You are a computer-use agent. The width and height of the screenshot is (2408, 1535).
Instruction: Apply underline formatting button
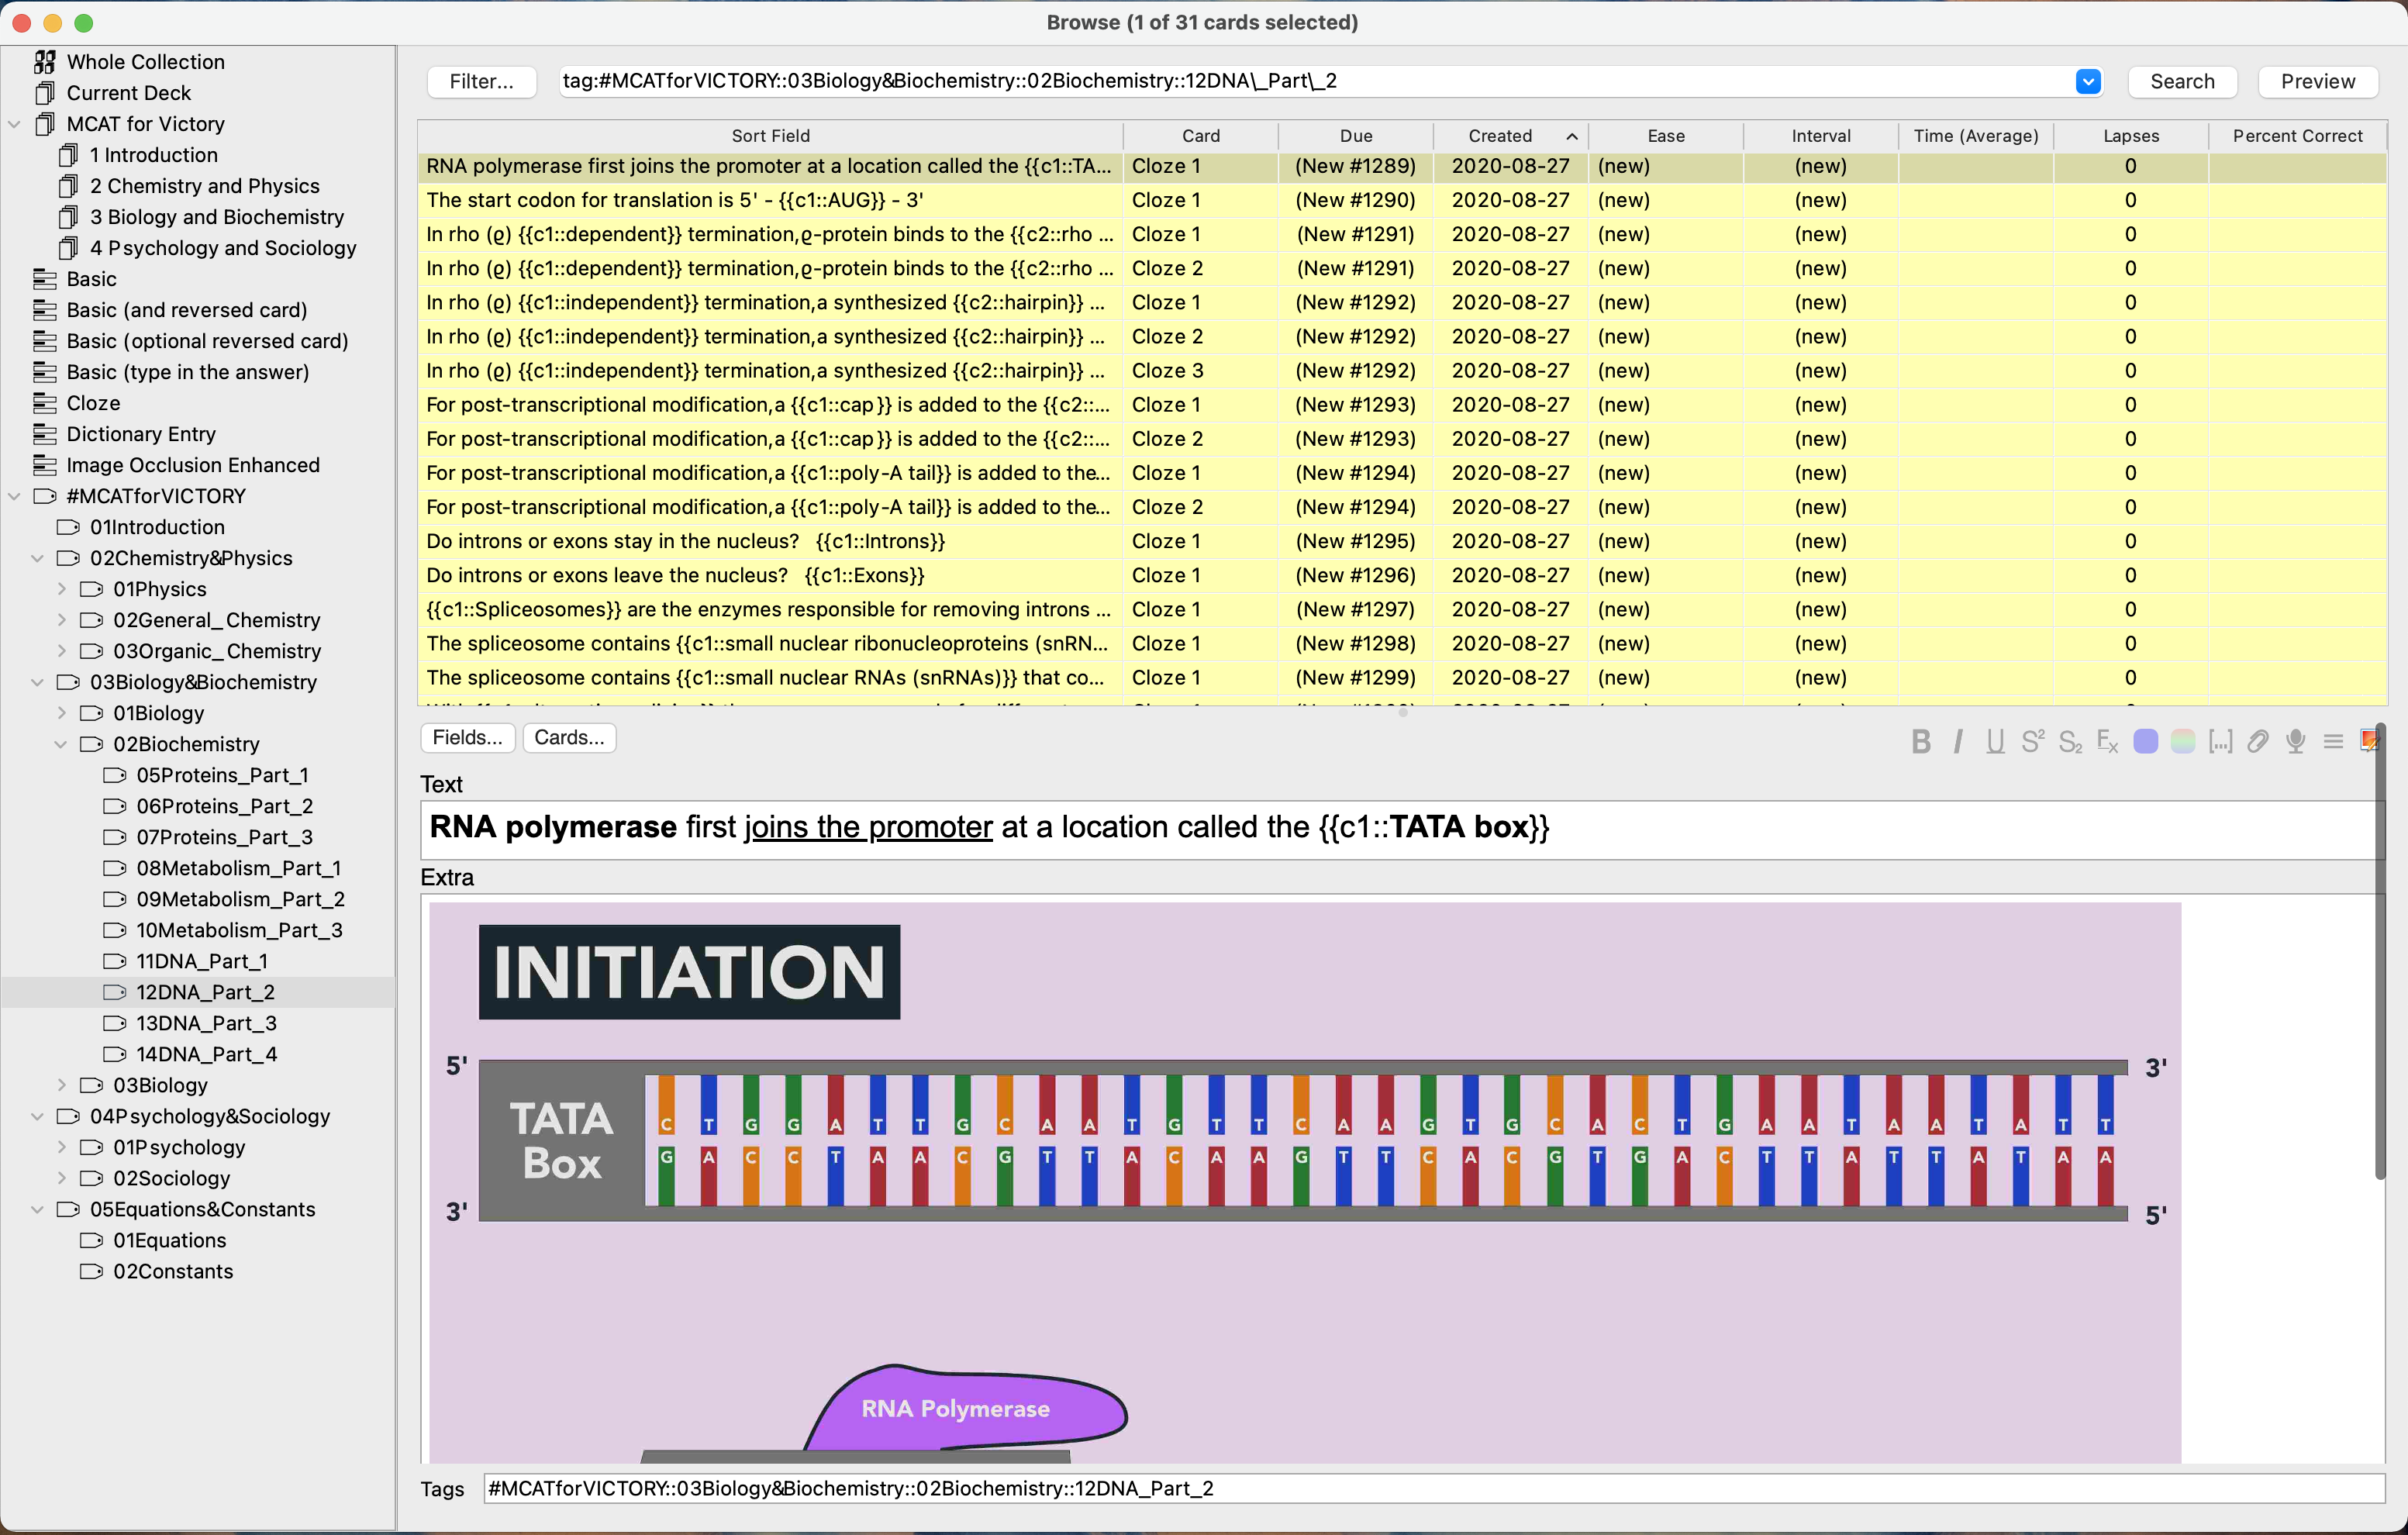(1995, 741)
